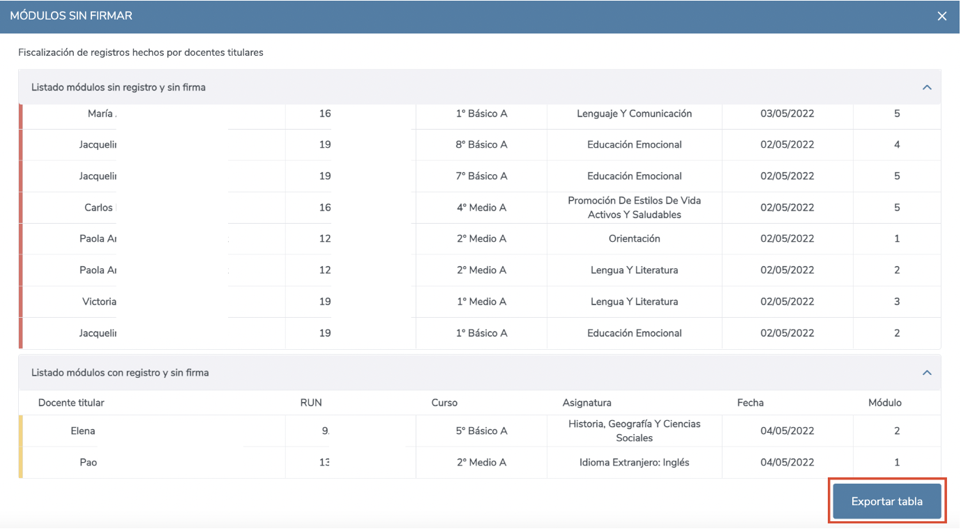The image size is (961, 531).
Task: Select the '8° Básico A' course cell
Action: [482, 145]
